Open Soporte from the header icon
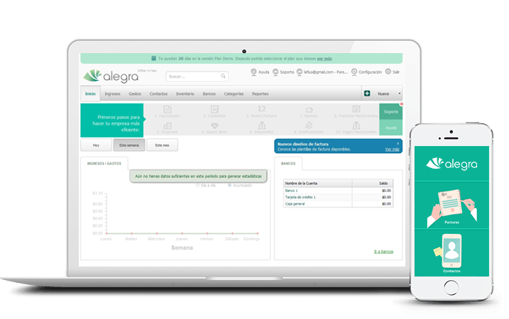Screen dimensions: 509x319 click(275, 72)
